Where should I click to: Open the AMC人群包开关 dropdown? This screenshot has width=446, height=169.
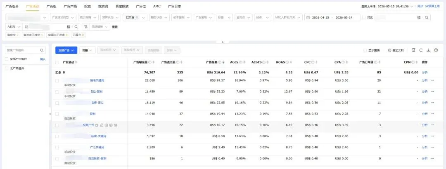(287, 17)
